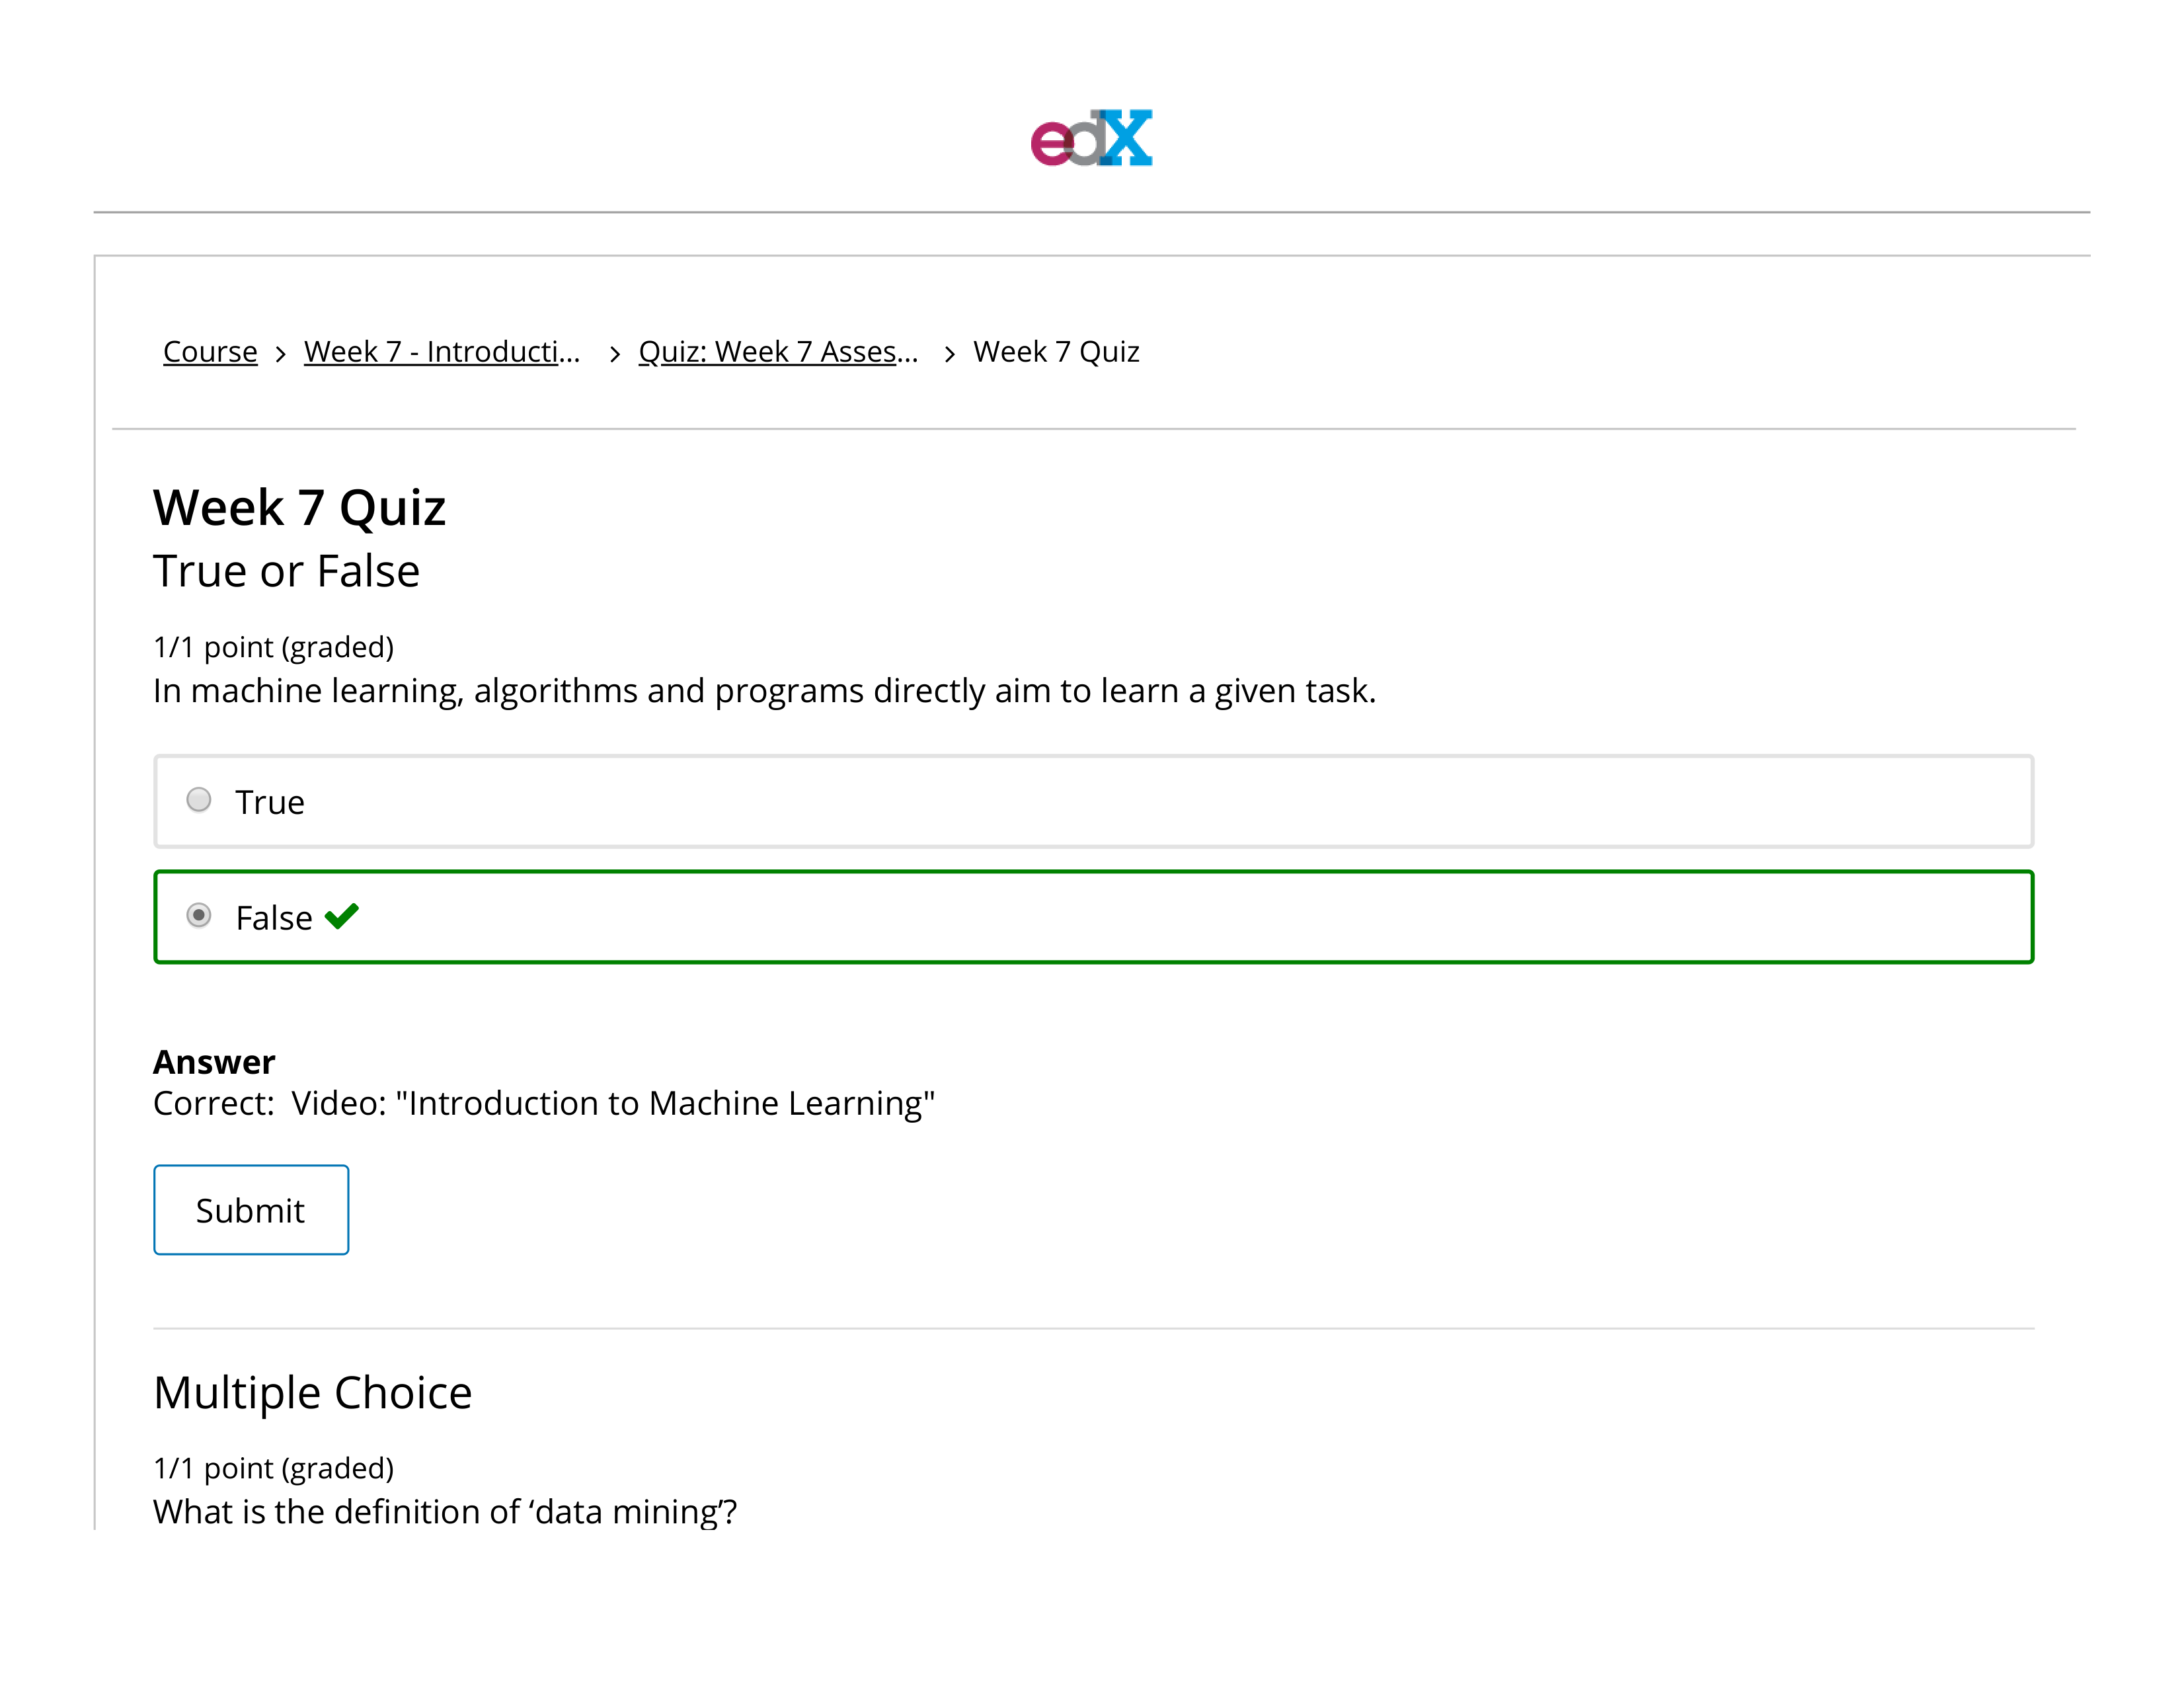This screenshot has width=2184, height=1686.
Task: Click the green checkmark next to False
Action: pyautogui.click(x=341, y=916)
